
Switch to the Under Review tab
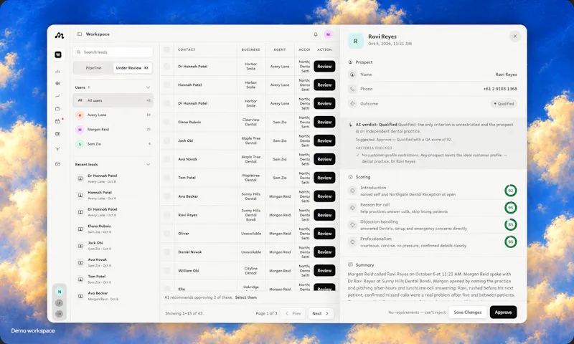pos(133,68)
